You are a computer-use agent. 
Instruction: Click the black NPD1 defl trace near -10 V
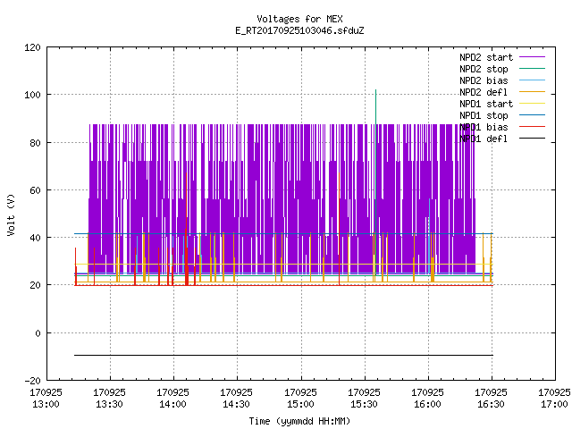pyautogui.click(x=283, y=355)
